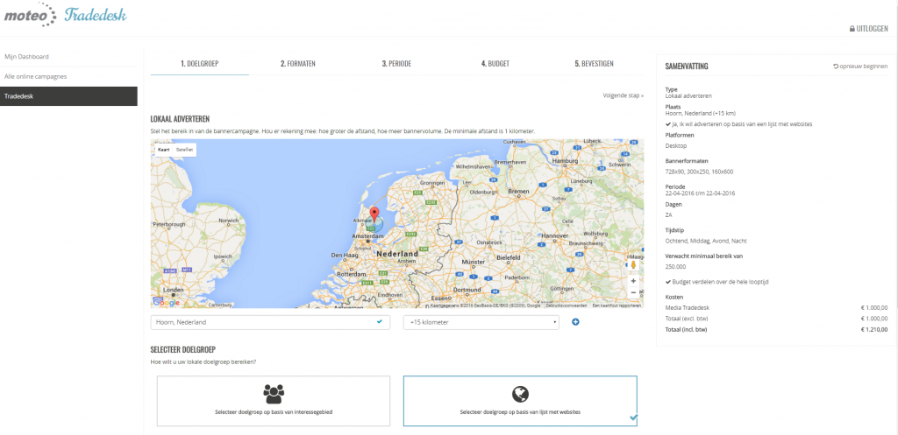Click Desktop under Platformen
This screenshot has height=435, width=898.
(674, 146)
